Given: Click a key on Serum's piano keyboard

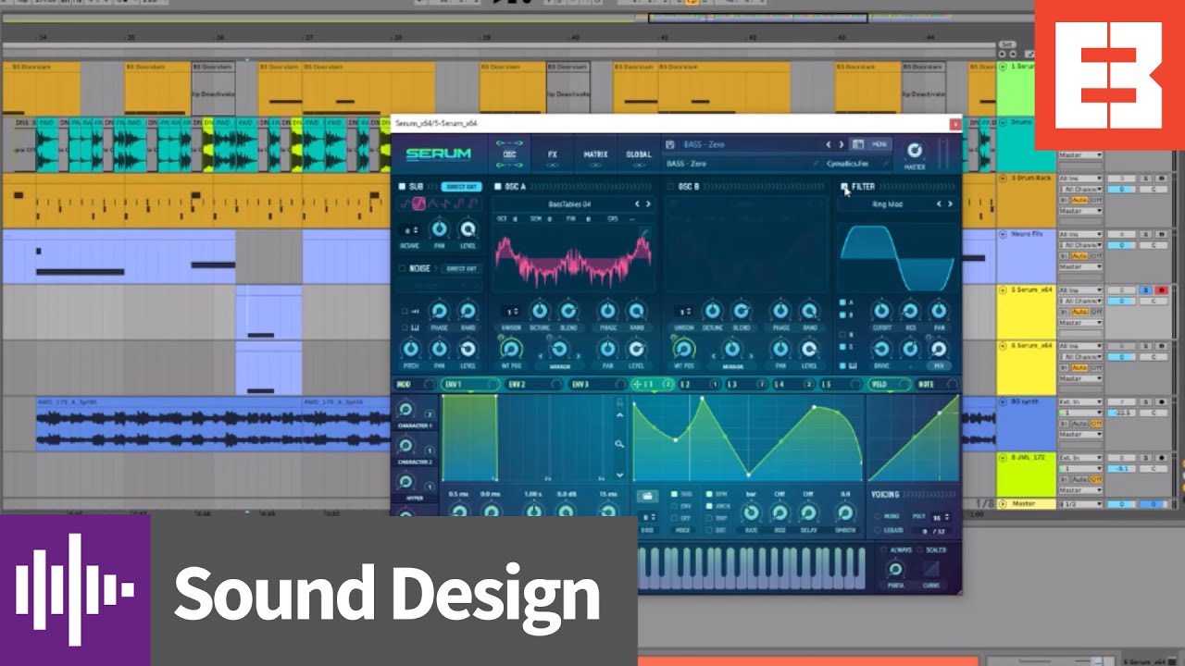Looking at the screenshot, I should tap(751, 566).
